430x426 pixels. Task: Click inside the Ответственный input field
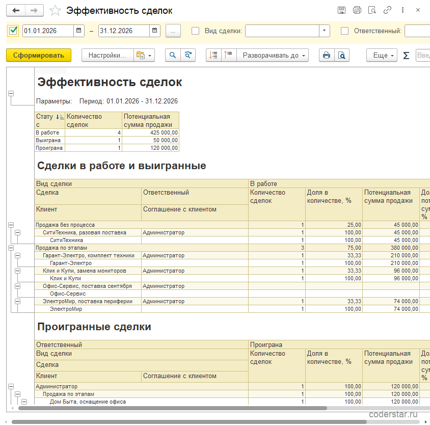pyautogui.click(x=417, y=31)
